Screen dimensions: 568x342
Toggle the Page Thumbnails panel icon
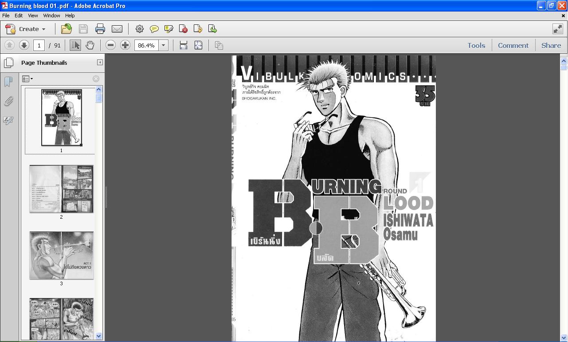tap(8, 63)
